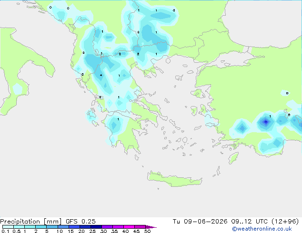Click the 'Precipitation [mm]' title text
This screenshot has width=302, height=233.
[31, 222]
